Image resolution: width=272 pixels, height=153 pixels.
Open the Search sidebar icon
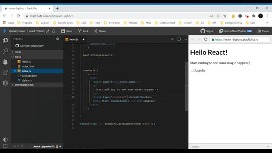point(6,51)
